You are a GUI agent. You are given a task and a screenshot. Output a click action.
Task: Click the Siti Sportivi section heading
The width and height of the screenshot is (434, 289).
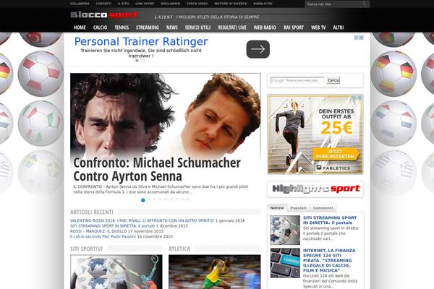[x=86, y=249]
